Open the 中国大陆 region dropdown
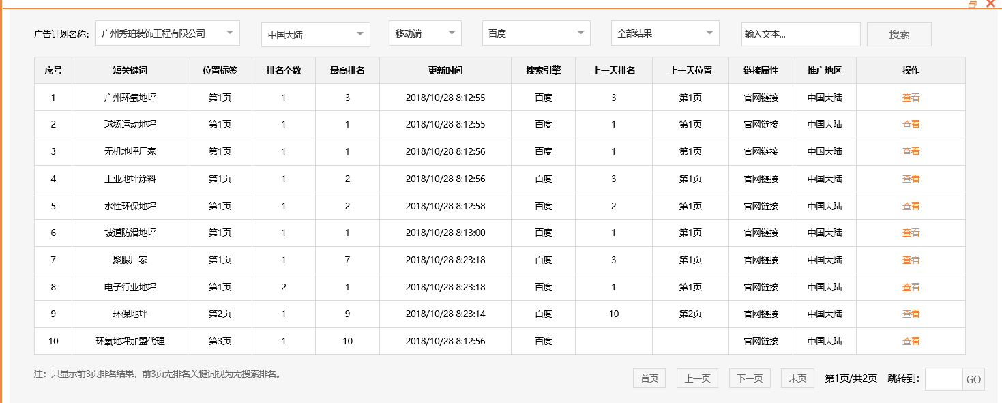 [315, 33]
